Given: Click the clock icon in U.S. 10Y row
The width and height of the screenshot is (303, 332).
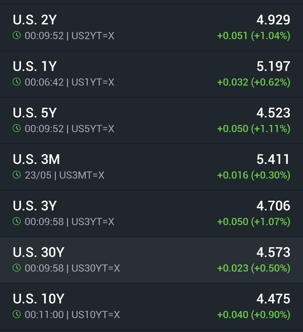Looking at the screenshot, I should (17, 314).
